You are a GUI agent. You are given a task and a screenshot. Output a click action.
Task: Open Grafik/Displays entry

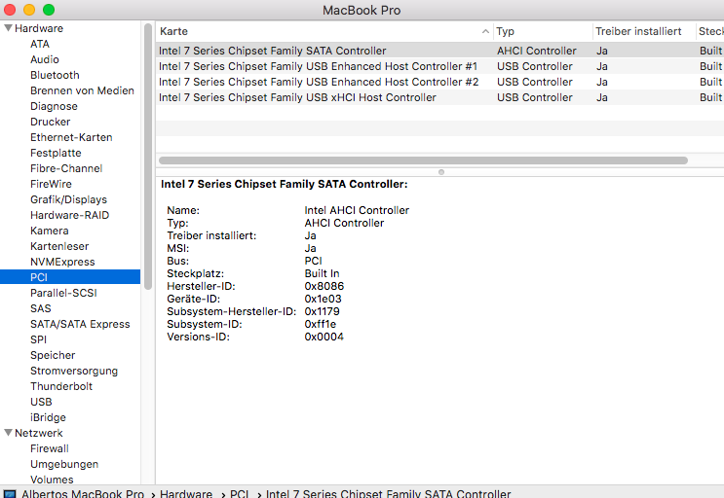point(68,199)
